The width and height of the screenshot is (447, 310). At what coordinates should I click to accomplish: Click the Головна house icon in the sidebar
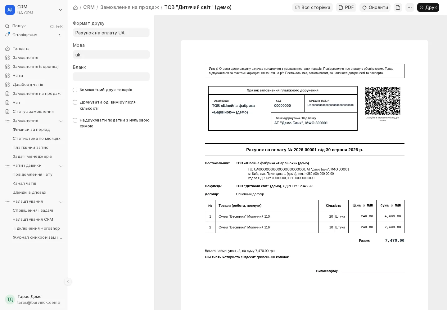pyautogui.click(x=7, y=49)
